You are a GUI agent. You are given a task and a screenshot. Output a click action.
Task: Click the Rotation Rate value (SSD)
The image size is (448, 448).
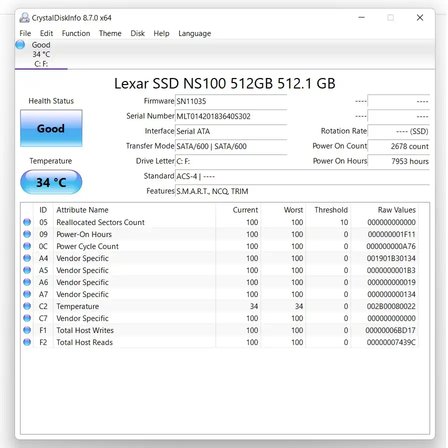coord(398,131)
